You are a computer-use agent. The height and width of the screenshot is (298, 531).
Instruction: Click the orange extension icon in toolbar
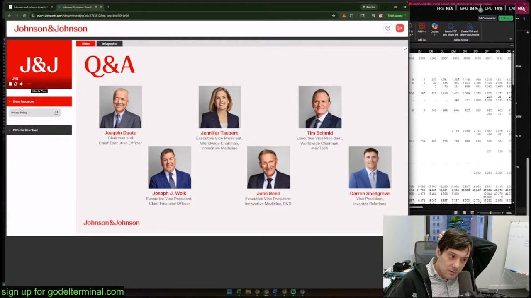point(344,16)
